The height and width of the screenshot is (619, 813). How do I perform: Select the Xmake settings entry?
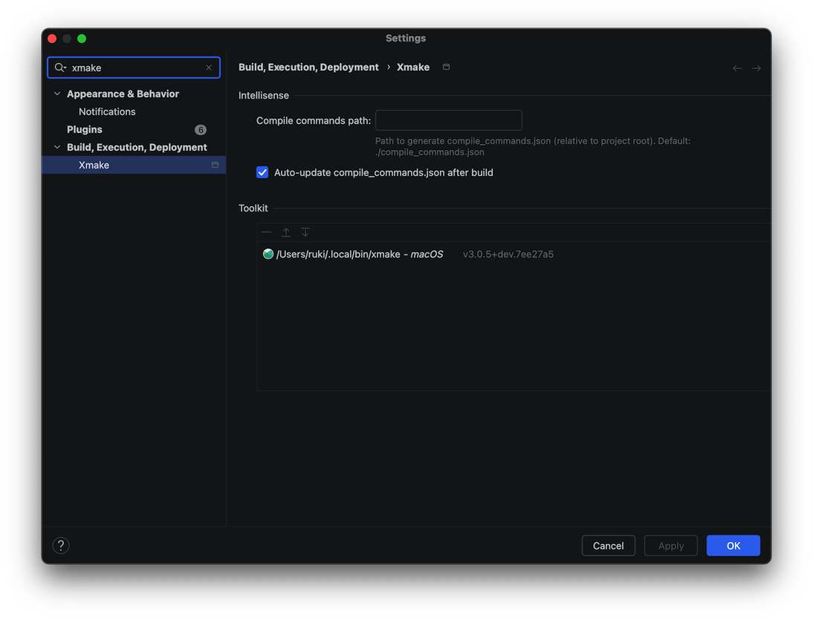tap(94, 165)
